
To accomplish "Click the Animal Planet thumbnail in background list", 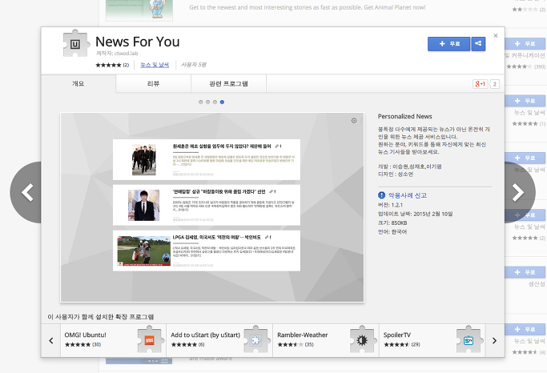I will point(139,10).
